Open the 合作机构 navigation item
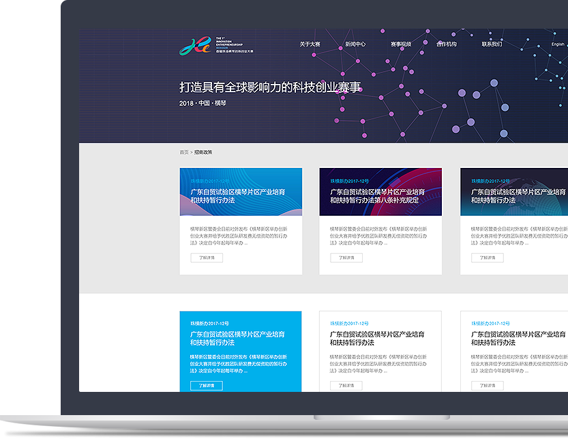Viewport: 568px width, 439px height. 447,44
